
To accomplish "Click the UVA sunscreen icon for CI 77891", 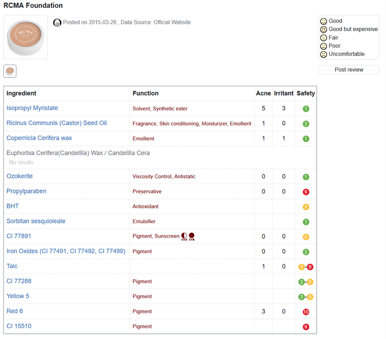I will [x=184, y=236].
